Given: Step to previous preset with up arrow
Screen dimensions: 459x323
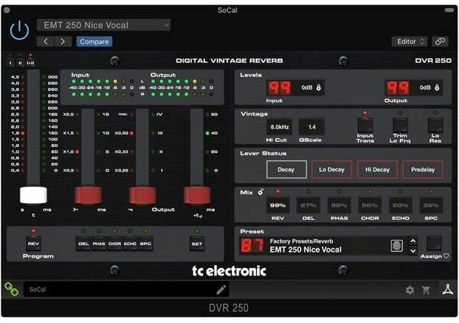Looking at the screenshot, I should (413, 241).
